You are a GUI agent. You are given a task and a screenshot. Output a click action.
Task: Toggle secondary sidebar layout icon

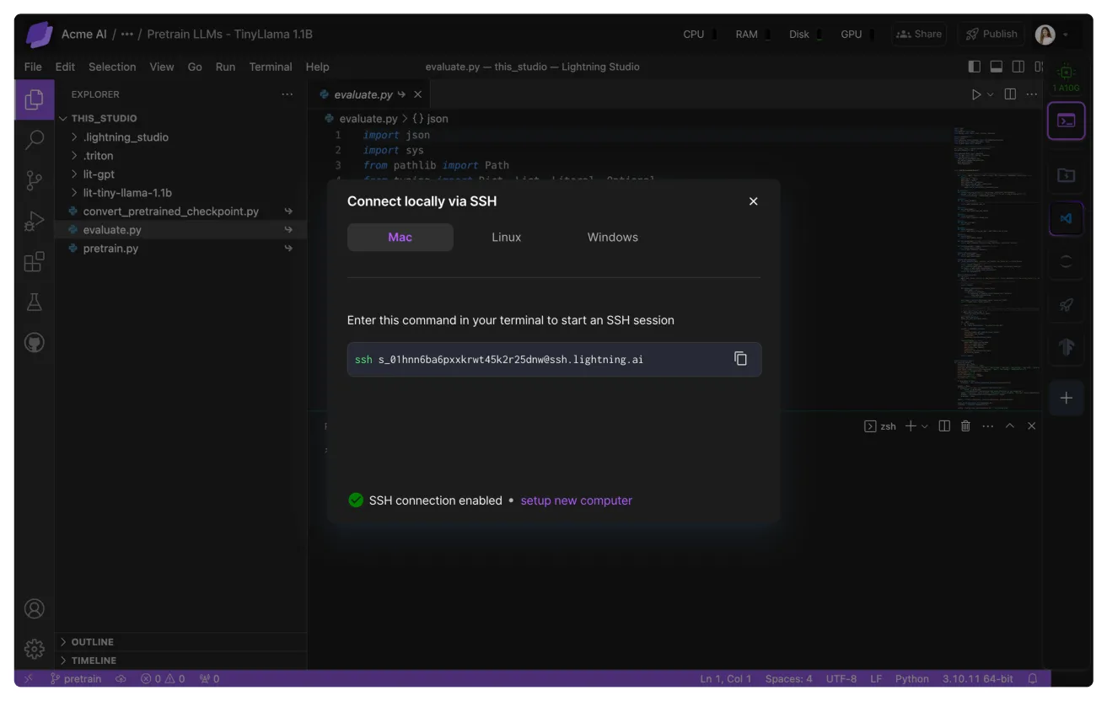(1018, 67)
